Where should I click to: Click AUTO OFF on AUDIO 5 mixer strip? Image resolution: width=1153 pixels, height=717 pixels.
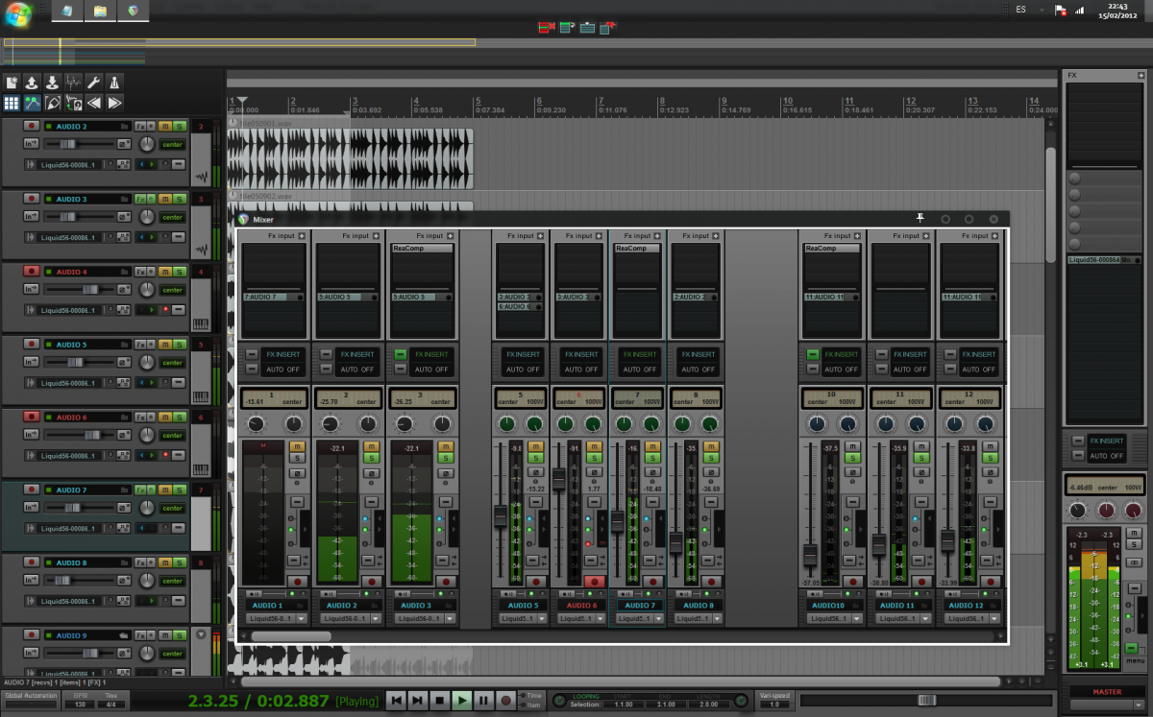point(525,370)
